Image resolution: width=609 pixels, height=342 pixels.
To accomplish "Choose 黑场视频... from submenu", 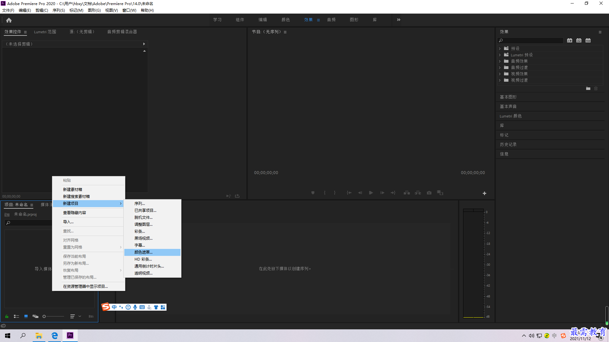I will 152,238.
